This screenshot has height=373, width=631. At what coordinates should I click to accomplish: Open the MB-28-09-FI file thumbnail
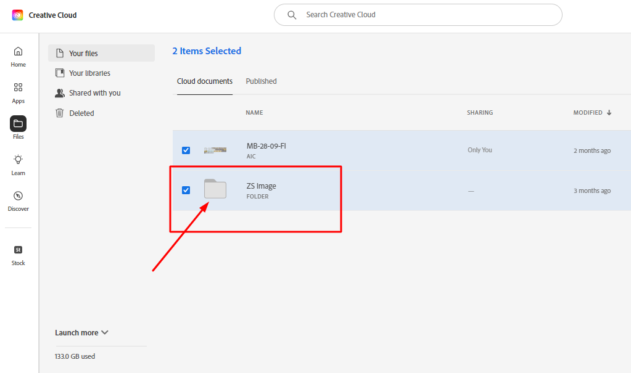point(215,150)
